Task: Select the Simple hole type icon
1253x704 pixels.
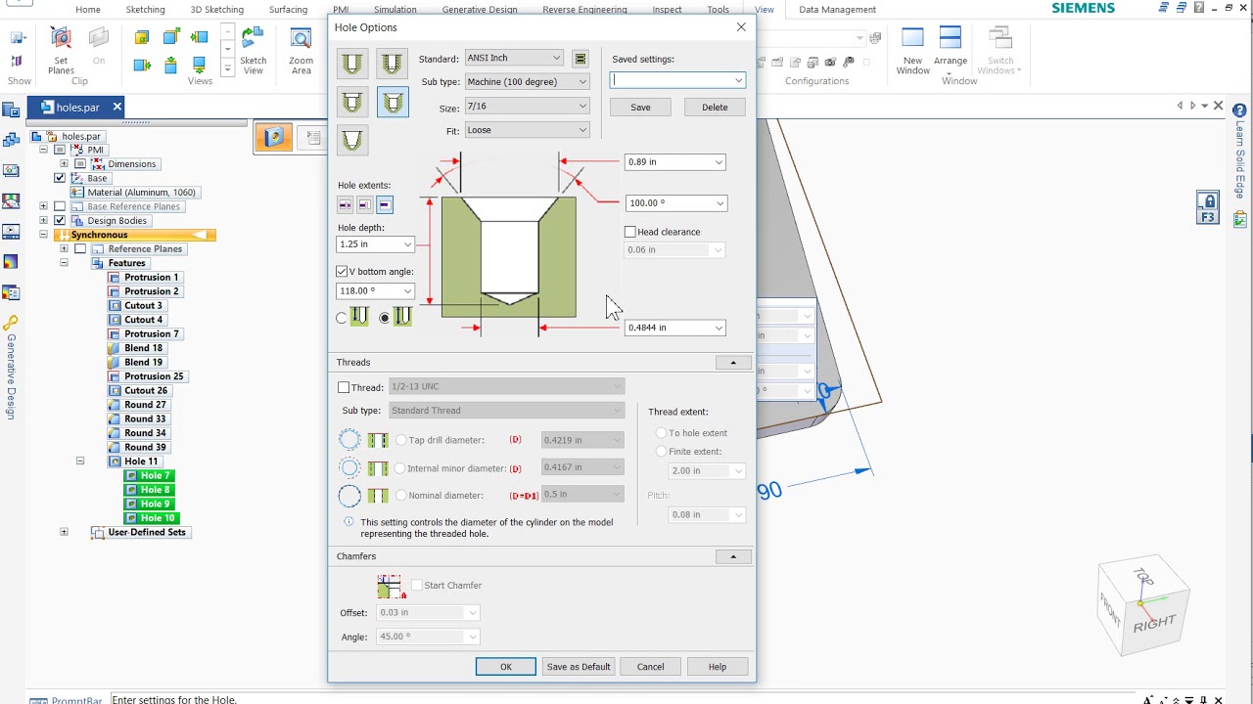Action: tap(352, 64)
